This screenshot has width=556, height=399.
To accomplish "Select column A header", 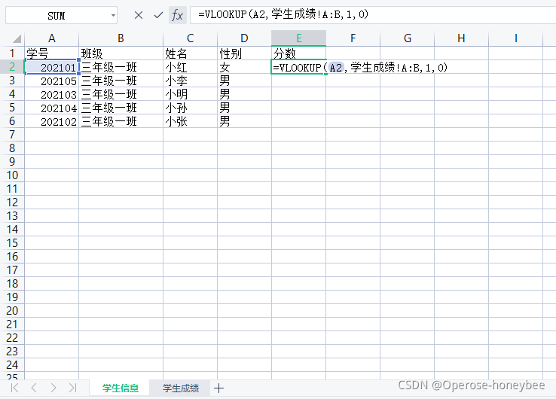I will pyautogui.click(x=52, y=38).
